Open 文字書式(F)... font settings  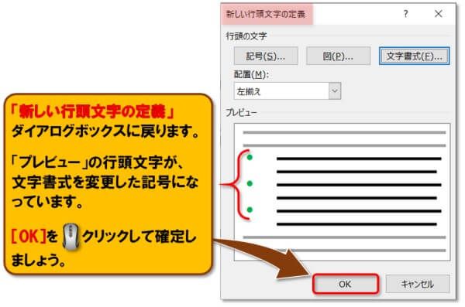tap(415, 56)
